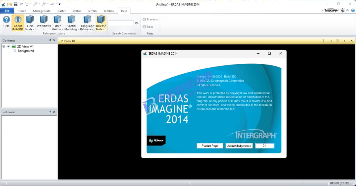This screenshot has width=356, height=186.
Task: Open the Release Notes book icon
Action: coord(101,19)
